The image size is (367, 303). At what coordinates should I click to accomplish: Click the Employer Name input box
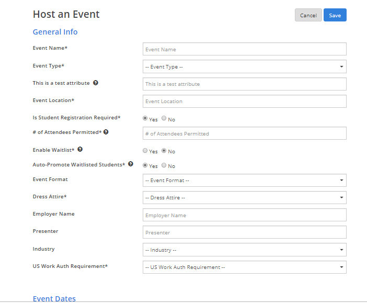(x=244, y=215)
